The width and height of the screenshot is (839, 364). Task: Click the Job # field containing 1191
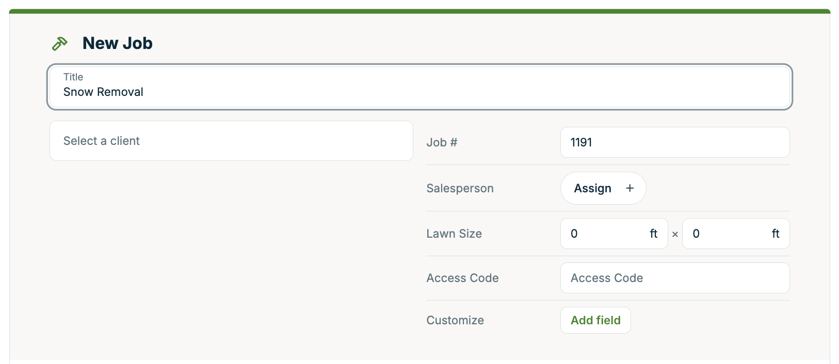point(674,142)
